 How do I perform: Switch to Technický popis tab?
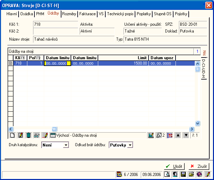(120, 14)
